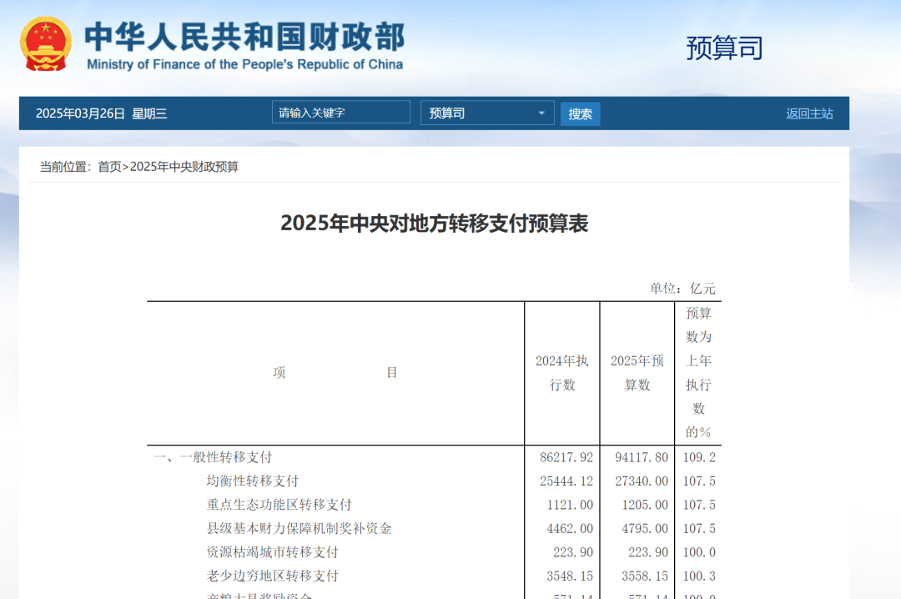This screenshot has height=599, width=901.
Task: Open the 2025年中央财政预算 breadcrumb link
Action: pyautogui.click(x=184, y=167)
